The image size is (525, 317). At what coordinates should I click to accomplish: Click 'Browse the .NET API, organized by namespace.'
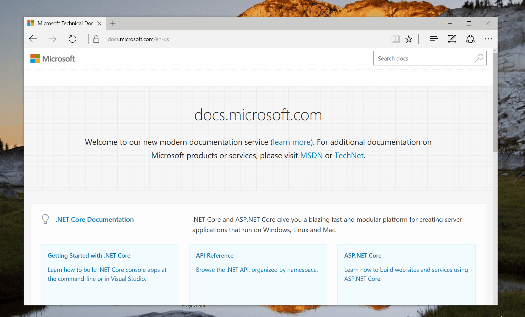[257, 270]
